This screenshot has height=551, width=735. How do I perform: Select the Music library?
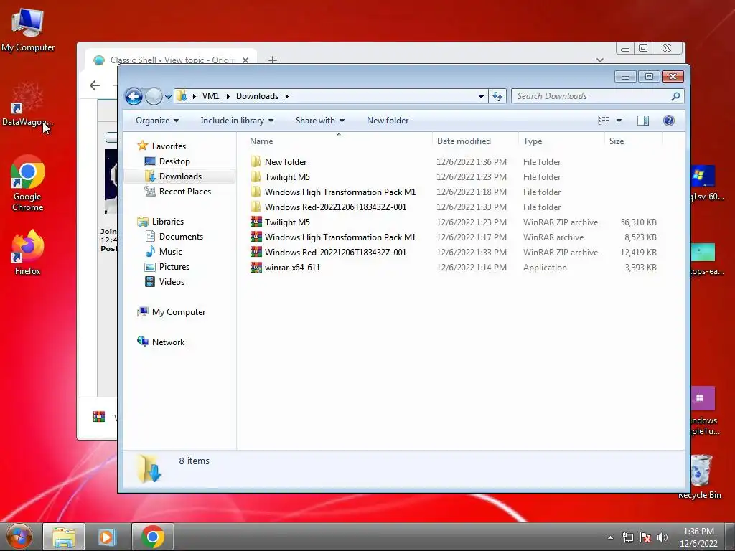[170, 252]
